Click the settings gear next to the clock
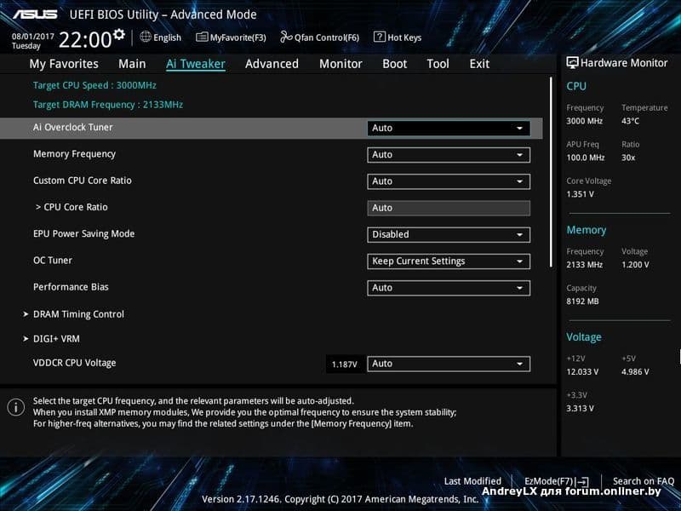 [118, 34]
